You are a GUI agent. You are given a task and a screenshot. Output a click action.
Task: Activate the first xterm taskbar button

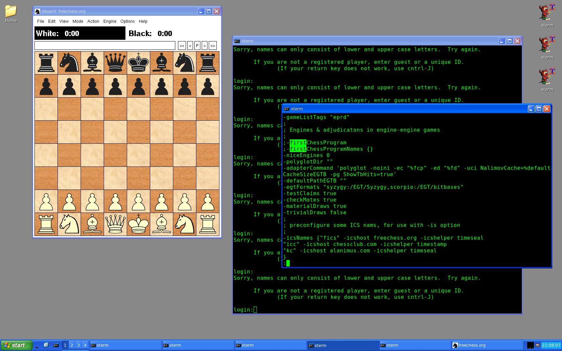click(125, 345)
